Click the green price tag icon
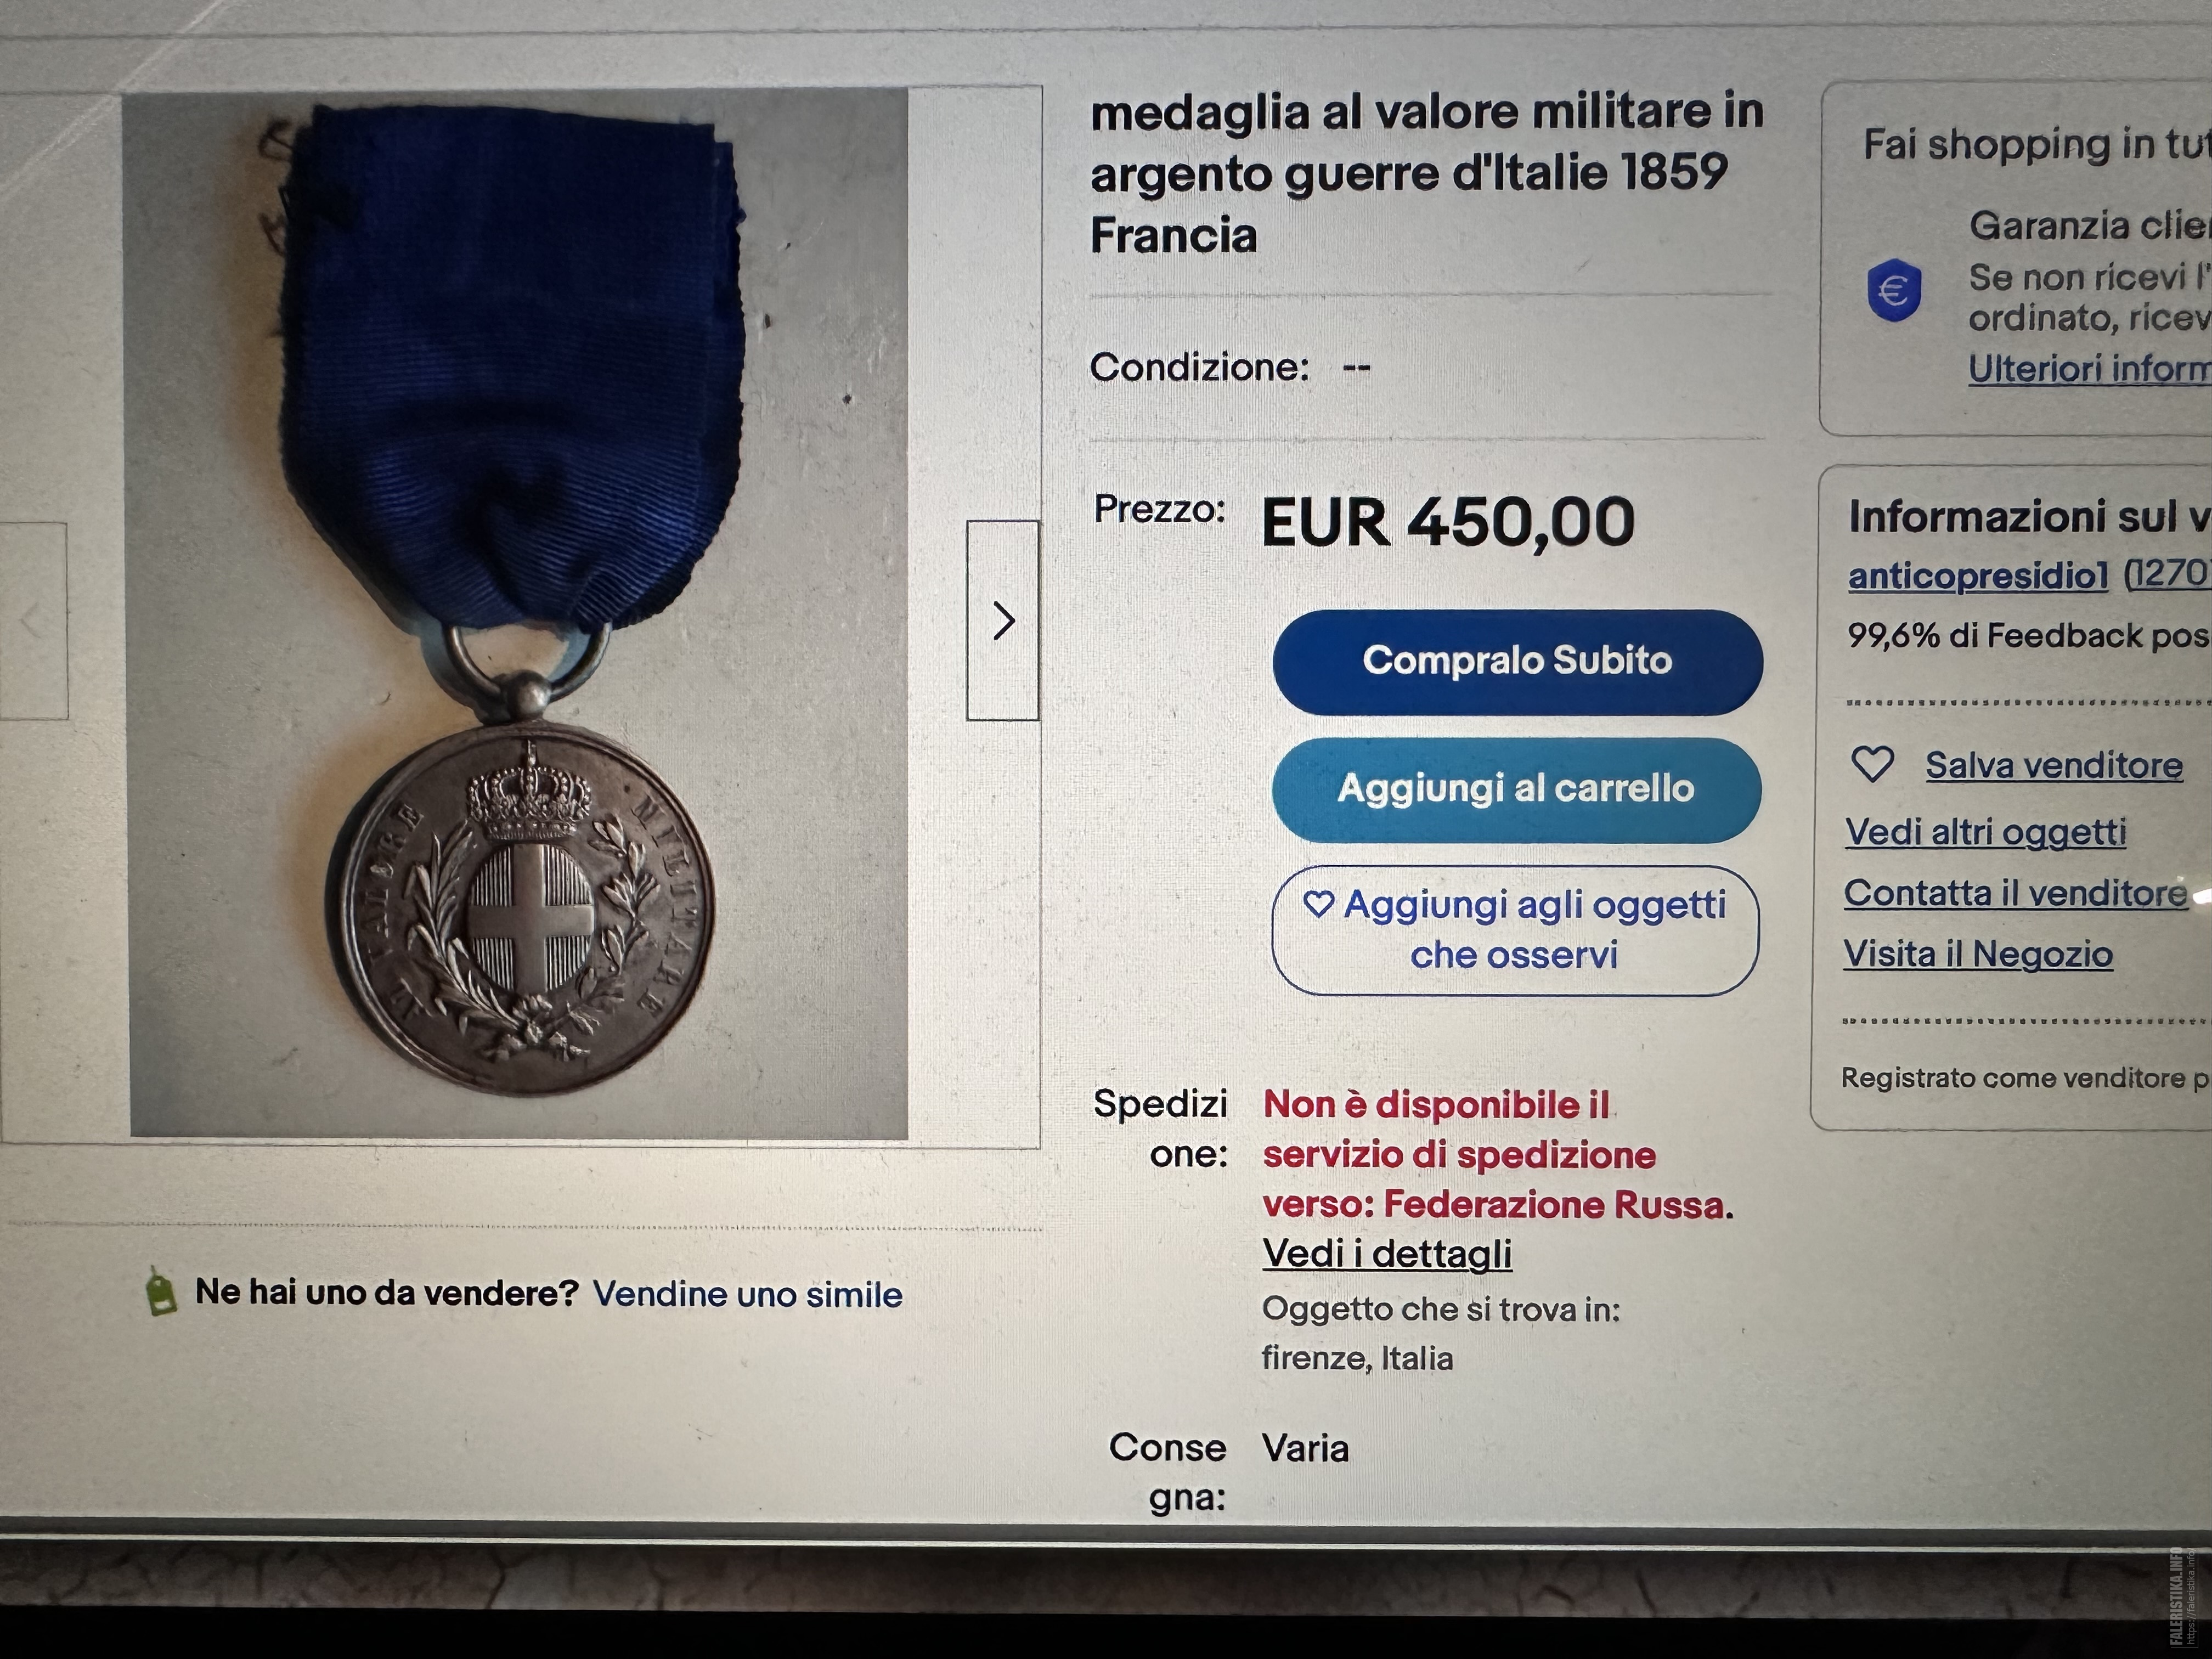The width and height of the screenshot is (2212, 1659). click(161, 1292)
